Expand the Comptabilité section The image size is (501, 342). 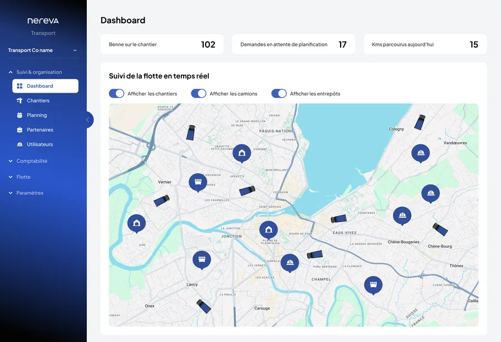coord(28,161)
